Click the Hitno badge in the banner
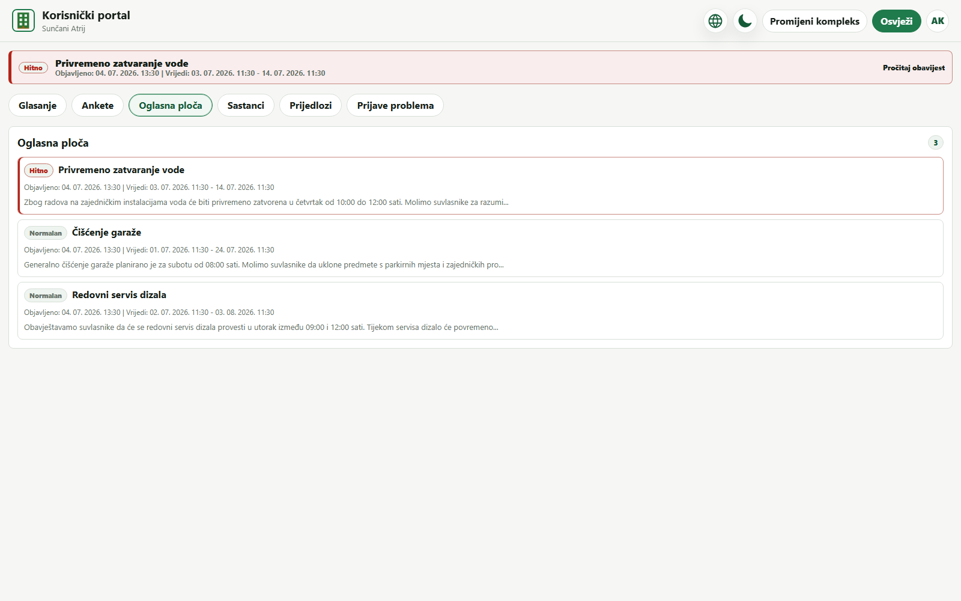961x601 pixels. 33,68
